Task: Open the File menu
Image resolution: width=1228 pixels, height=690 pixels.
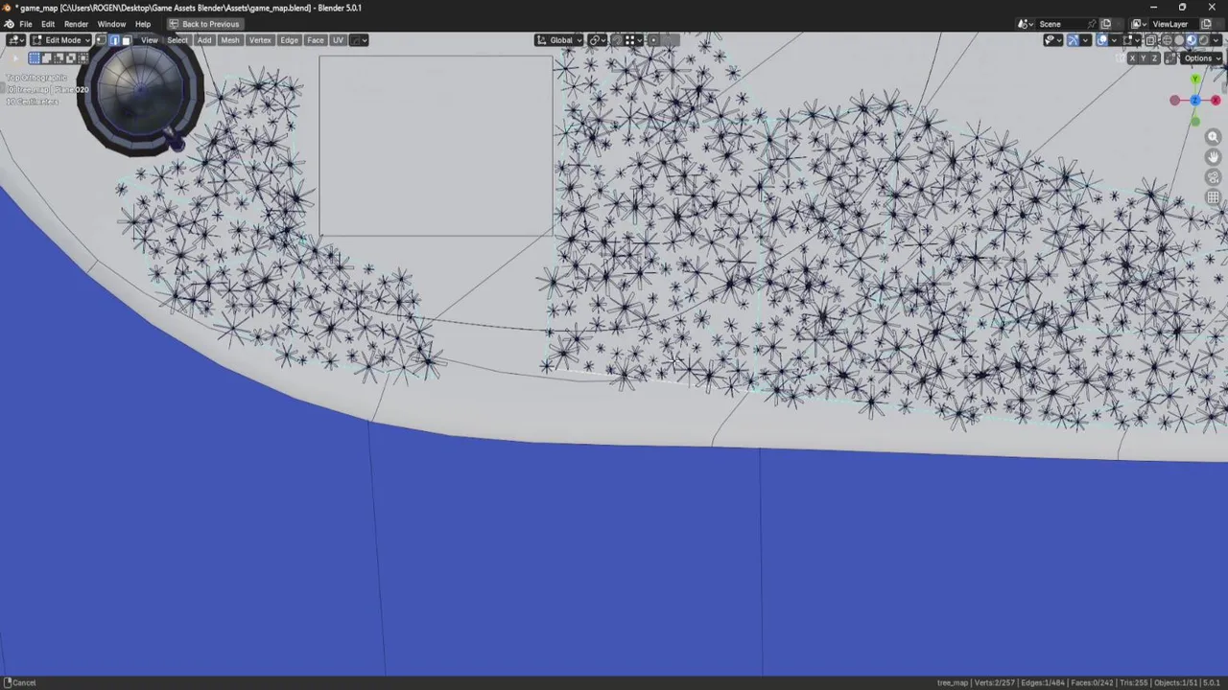Action: (26, 24)
